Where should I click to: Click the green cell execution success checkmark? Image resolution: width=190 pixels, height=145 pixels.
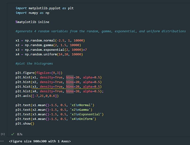point(13,134)
